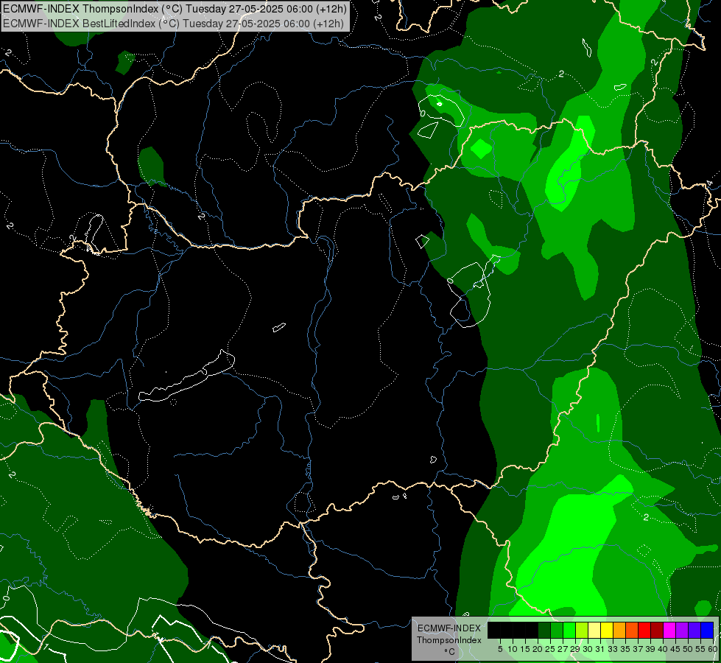This screenshot has width=721, height=663.
Task: Click the legend label "ThompsonIndex"
Action: click(x=449, y=640)
